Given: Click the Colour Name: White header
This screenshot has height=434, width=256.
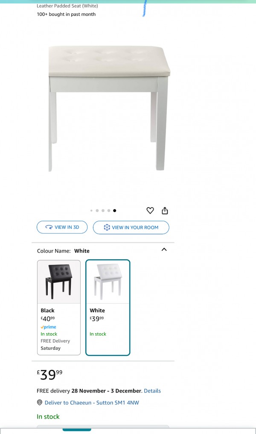Looking at the screenshot, I should point(63,251).
